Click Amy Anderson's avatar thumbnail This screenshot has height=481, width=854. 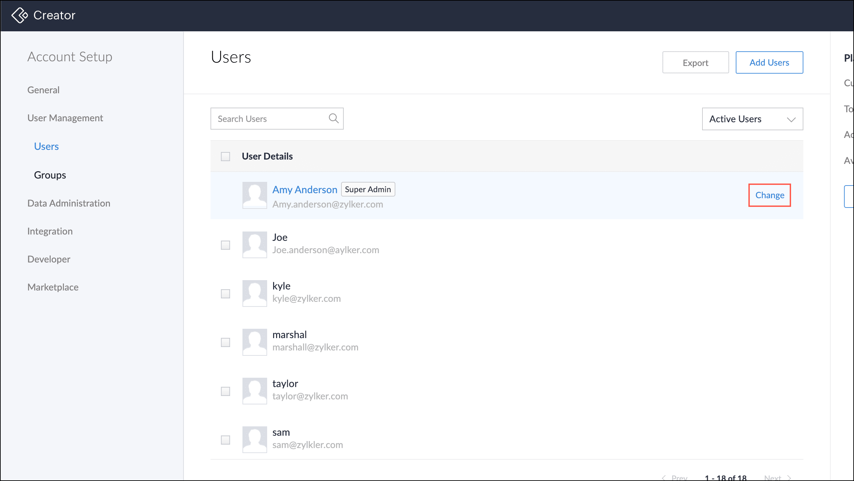[254, 195]
